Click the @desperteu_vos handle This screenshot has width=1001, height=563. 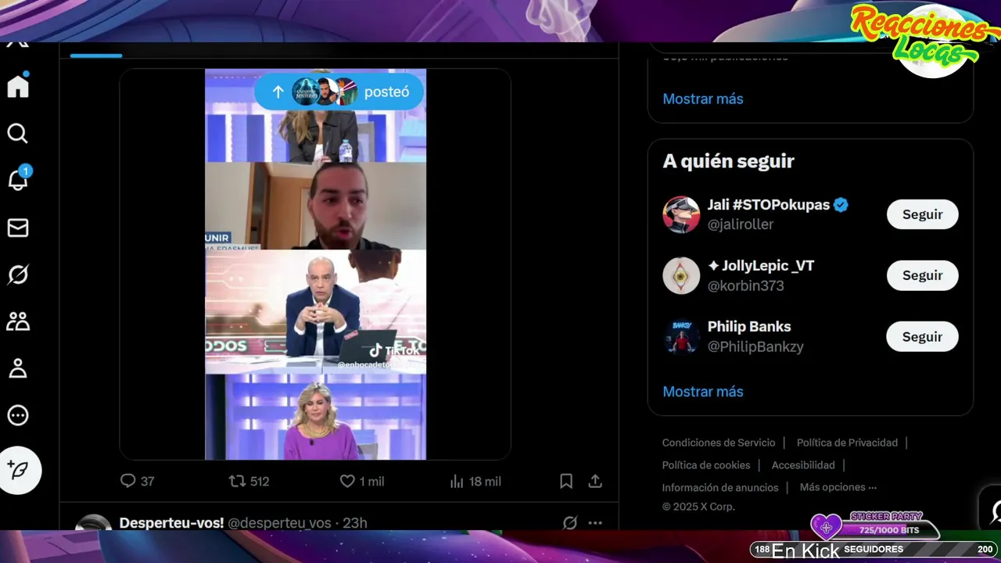click(x=279, y=523)
